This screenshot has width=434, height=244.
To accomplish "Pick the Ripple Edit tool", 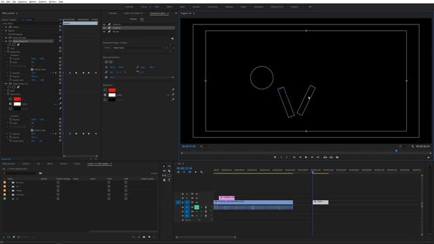I will coord(164,171).
